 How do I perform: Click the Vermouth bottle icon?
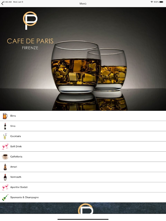click(5, 177)
